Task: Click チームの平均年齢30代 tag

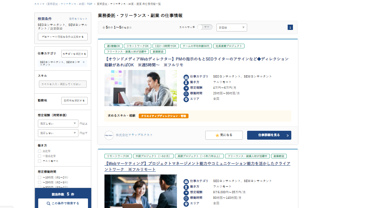Action: (x=196, y=46)
